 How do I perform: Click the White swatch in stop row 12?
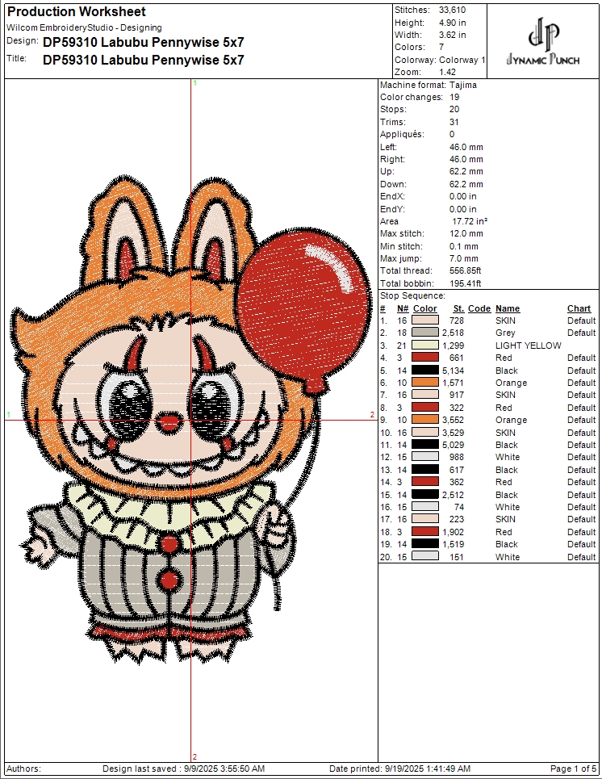[x=425, y=457]
